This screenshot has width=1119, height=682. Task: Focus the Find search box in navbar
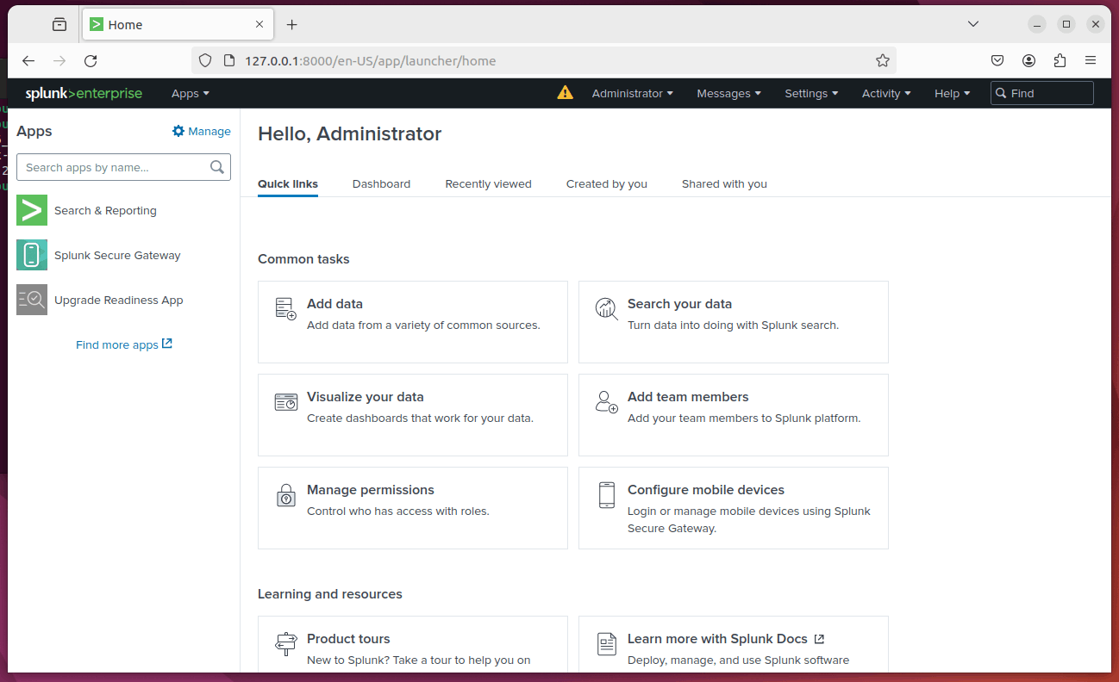click(1041, 93)
